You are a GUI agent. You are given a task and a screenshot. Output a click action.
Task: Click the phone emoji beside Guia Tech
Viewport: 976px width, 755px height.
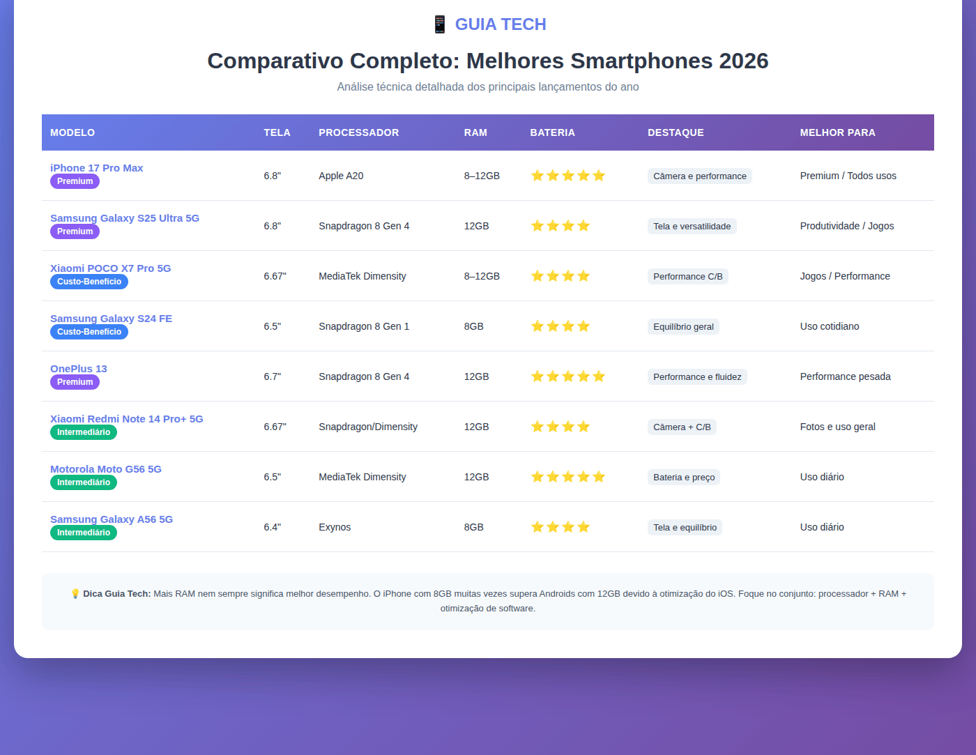(439, 24)
